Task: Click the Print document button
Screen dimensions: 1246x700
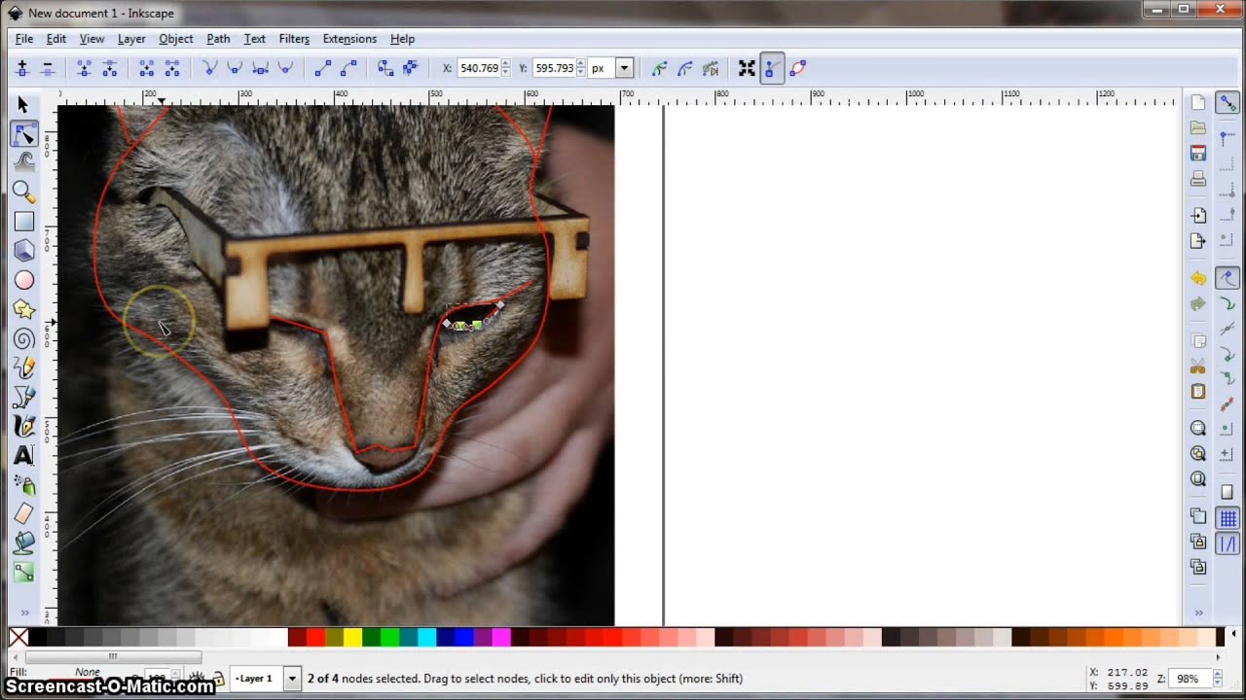Action: (1198, 179)
